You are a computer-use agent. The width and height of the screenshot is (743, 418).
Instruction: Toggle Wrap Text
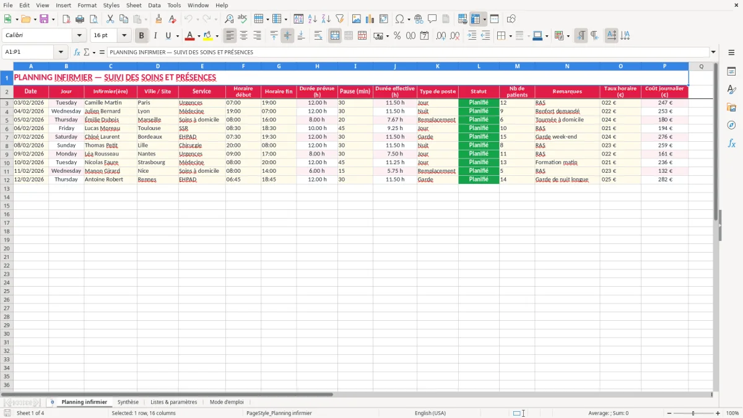(318, 36)
